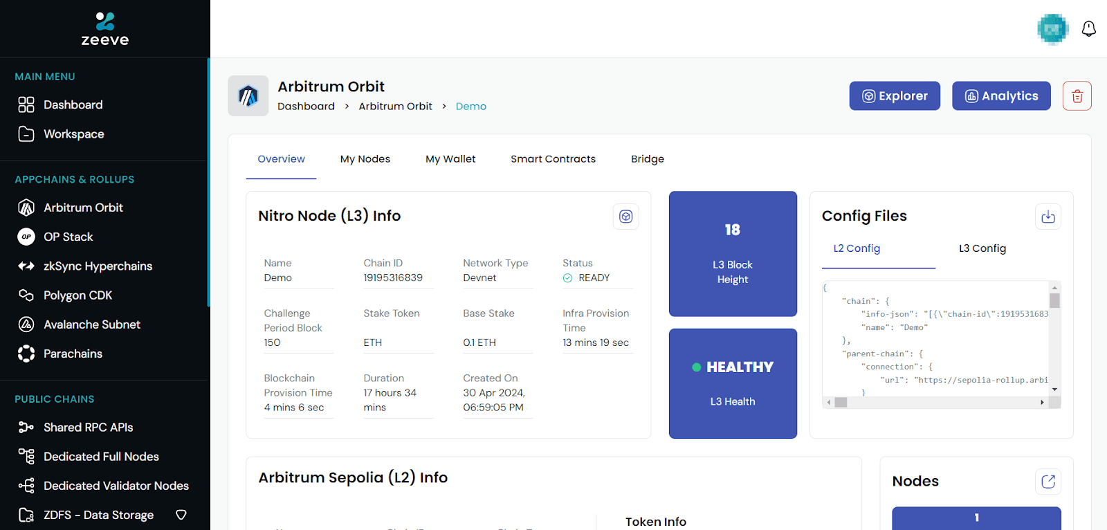
Task: Download config files icon
Action: click(x=1048, y=217)
